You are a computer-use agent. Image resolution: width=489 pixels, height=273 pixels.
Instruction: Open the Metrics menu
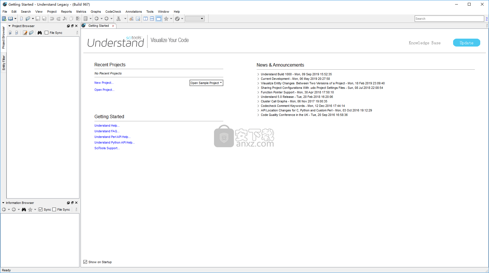pyautogui.click(x=81, y=12)
